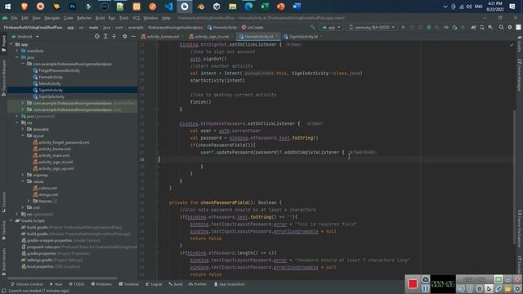Select ForgetPasswordActivity in project tree
The width and height of the screenshot is (523, 294).
click(59, 70)
